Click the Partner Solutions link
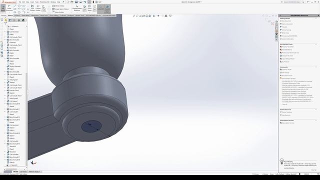The image size is (320, 180). pos(286,112)
